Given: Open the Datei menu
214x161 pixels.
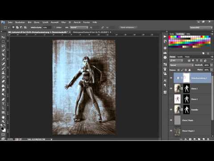Looking at the screenshot, I should click(10, 22).
